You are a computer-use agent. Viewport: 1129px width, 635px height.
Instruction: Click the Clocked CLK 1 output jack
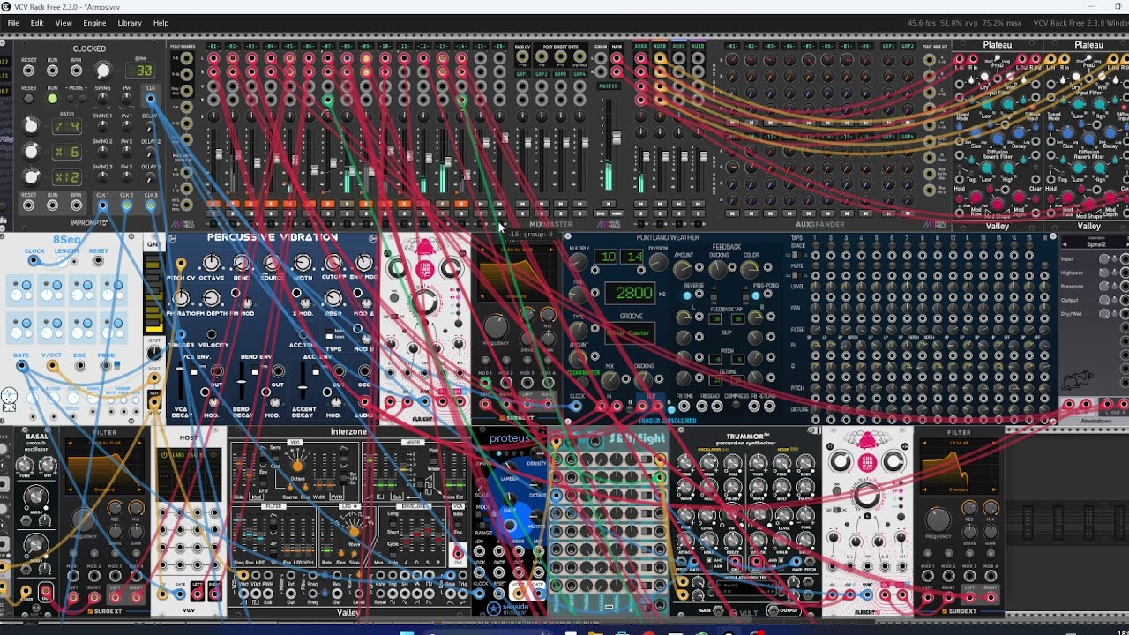pos(102,205)
